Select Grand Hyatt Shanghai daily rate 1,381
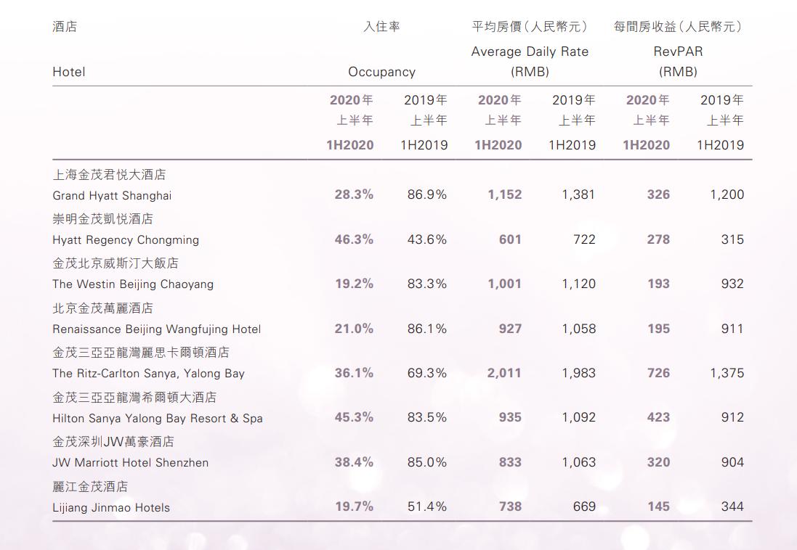 coord(578,194)
